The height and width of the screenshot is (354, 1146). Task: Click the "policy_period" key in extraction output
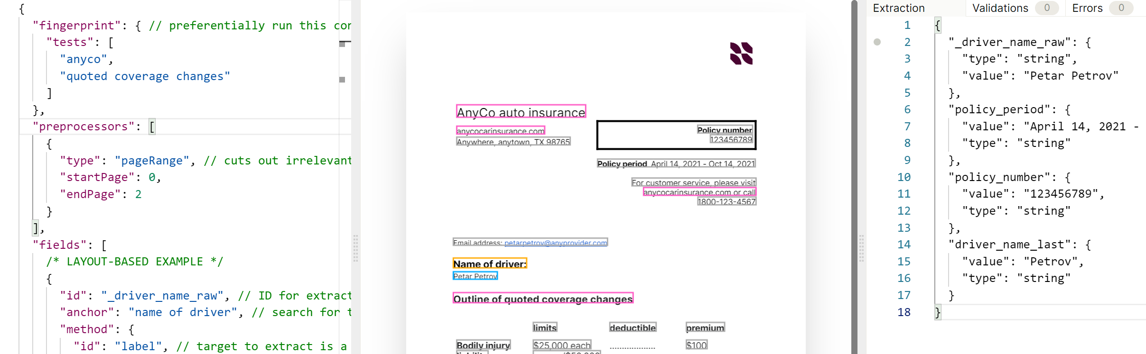click(x=999, y=109)
